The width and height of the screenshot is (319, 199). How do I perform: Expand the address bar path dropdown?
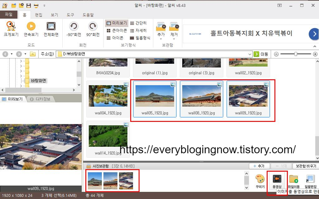250,54
